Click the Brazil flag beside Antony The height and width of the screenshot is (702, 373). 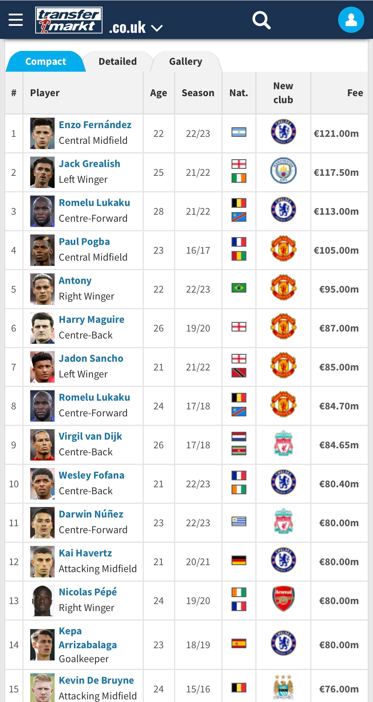coord(239,288)
